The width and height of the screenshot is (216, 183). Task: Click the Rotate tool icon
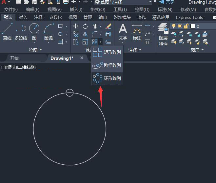[x=85, y=26]
